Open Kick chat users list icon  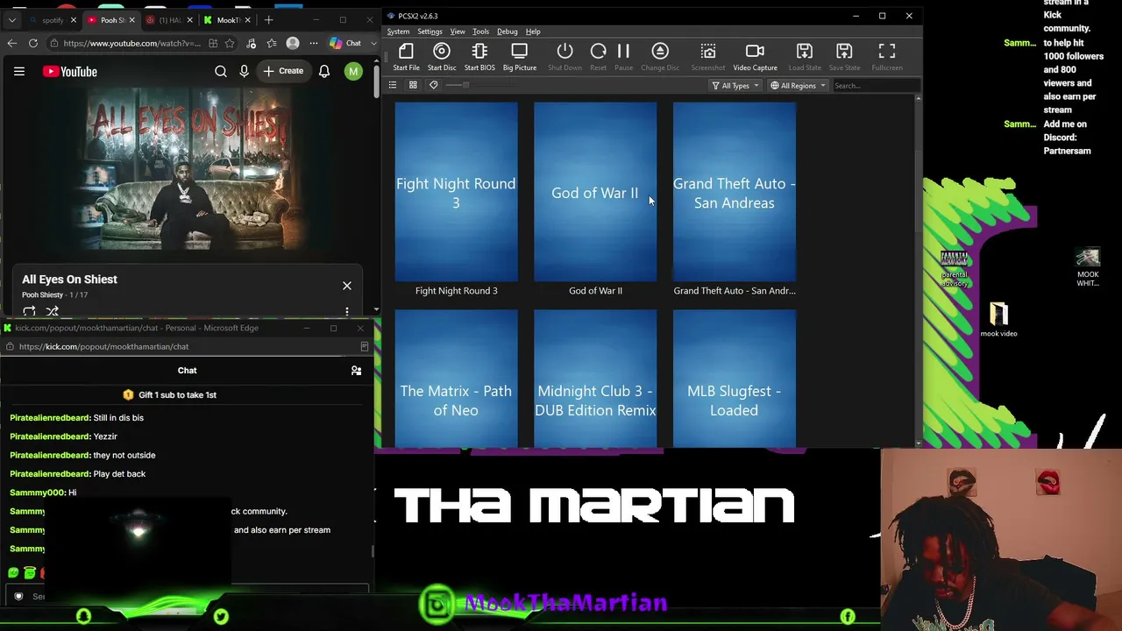[x=356, y=371]
